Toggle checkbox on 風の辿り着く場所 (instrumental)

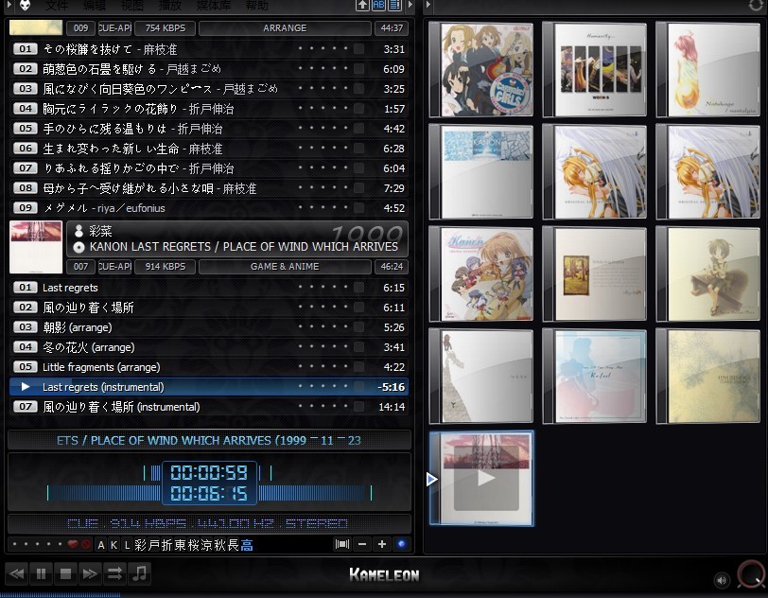358,406
